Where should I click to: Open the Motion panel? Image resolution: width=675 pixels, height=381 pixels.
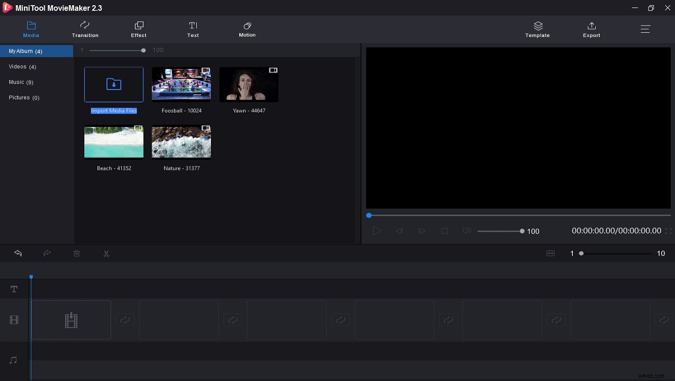[247, 29]
